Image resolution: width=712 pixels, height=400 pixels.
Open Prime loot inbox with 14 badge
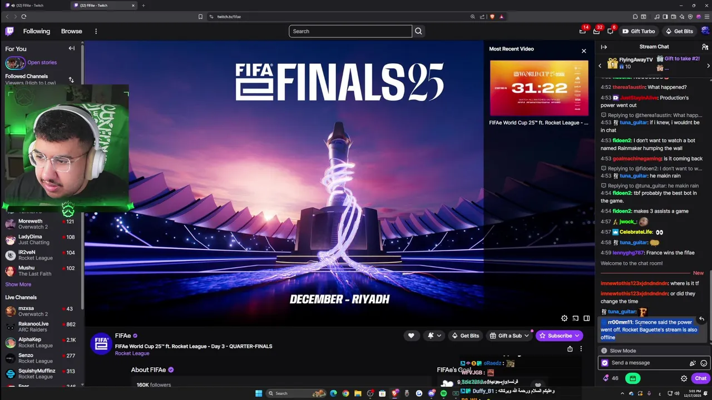[582, 31]
